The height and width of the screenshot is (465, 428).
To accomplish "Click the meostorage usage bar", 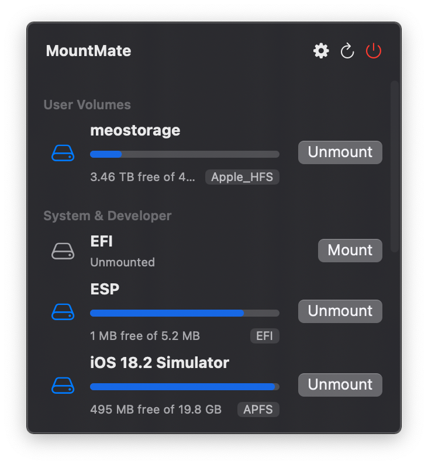I will 185,154.
